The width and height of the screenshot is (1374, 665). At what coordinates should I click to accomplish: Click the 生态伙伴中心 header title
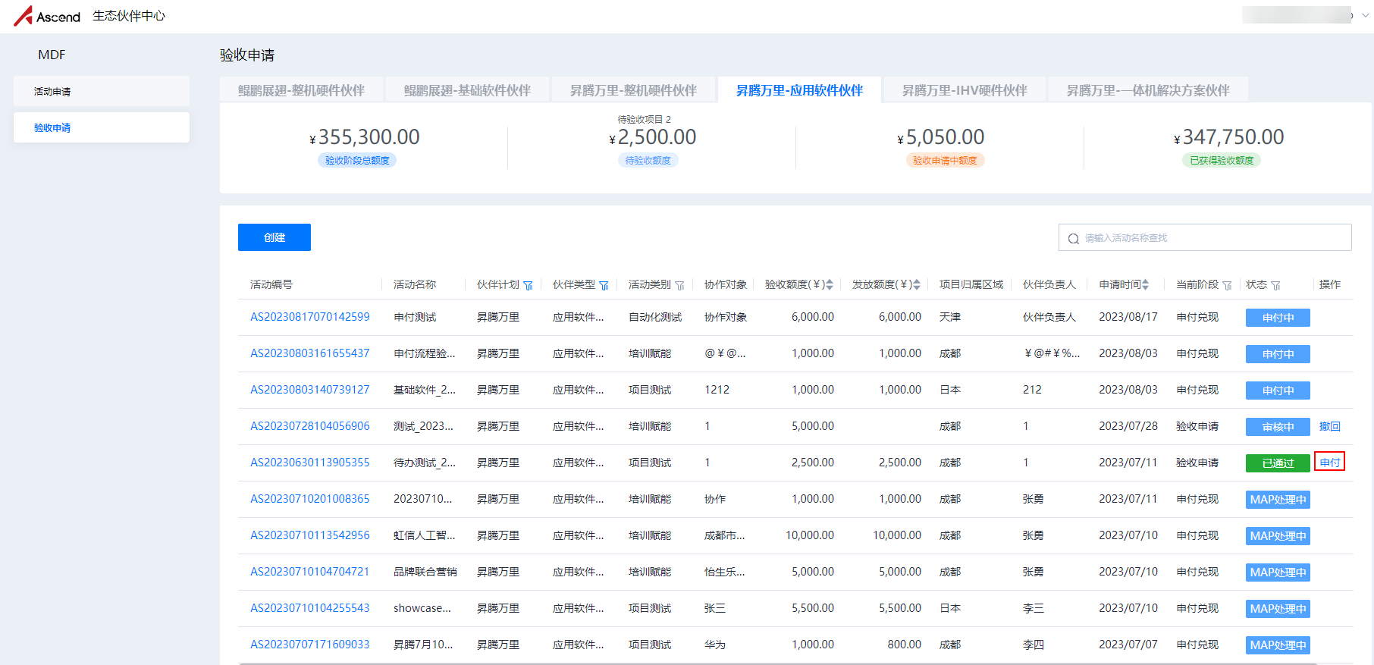pyautogui.click(x=129, y=16)
